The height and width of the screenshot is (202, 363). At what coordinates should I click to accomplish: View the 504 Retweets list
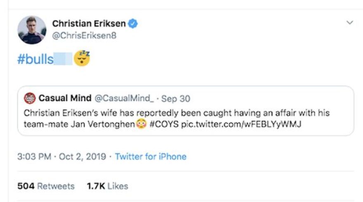(x=46, y=186)
